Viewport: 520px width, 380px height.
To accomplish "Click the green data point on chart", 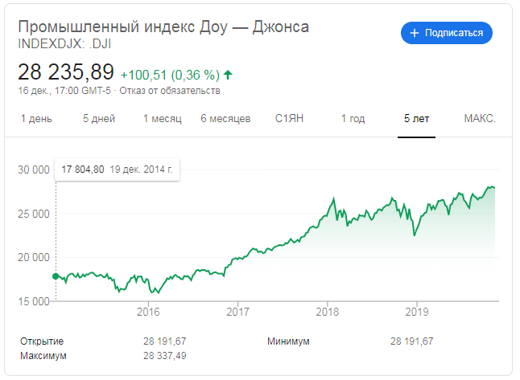I will pos(56,276).
